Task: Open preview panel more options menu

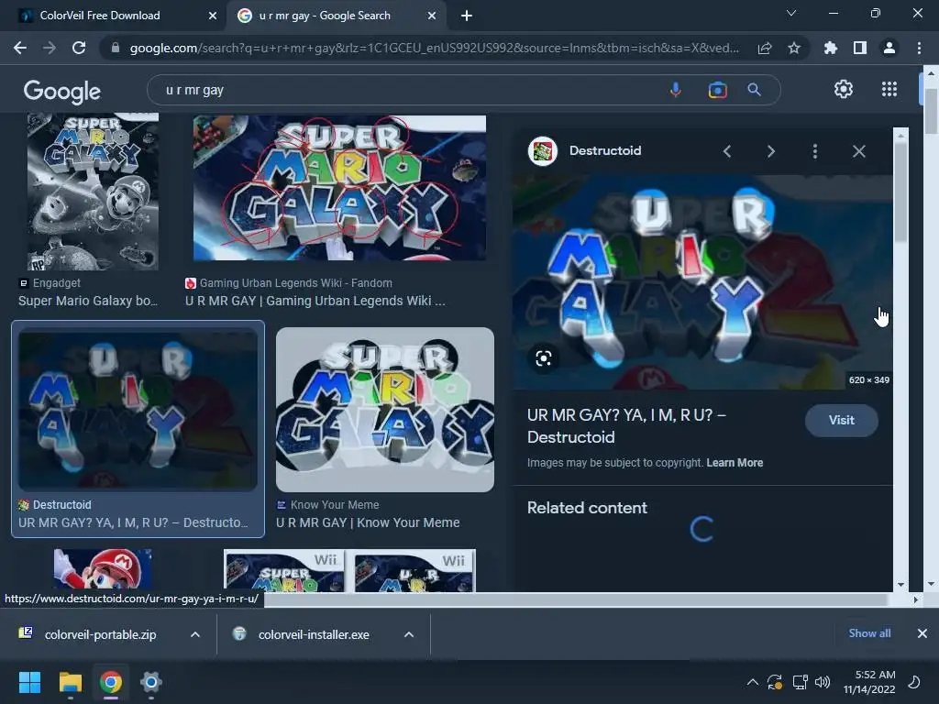Action: (x=815, y=151)
